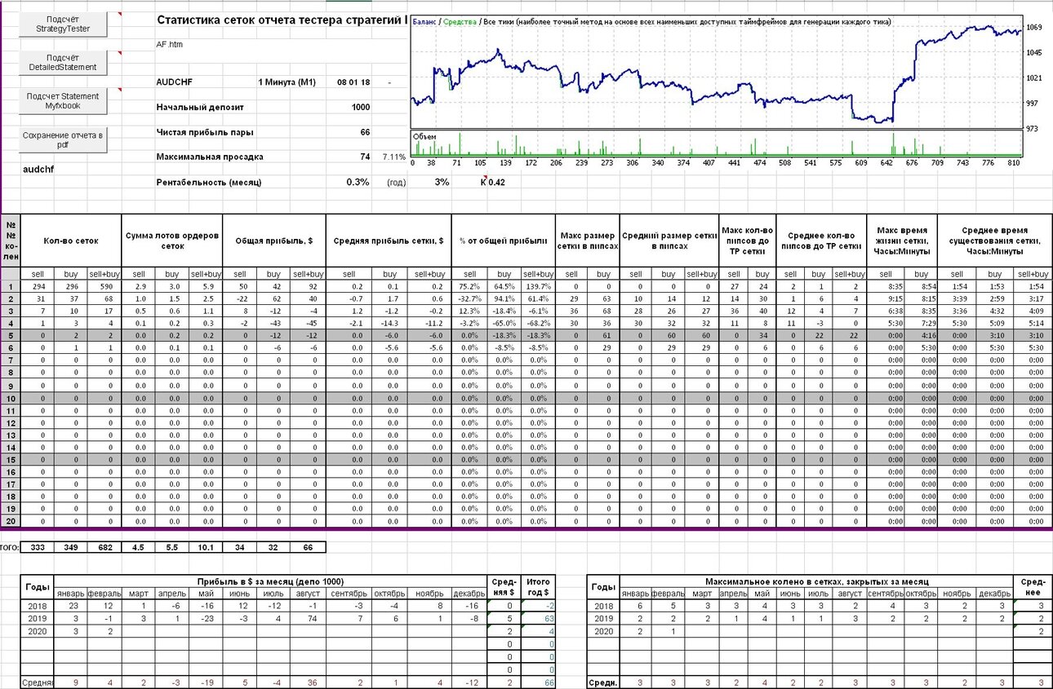The width and height of the screenshot is (1053, 689).
Task: Click the totals row cell 333
Action: click(37, 547)
